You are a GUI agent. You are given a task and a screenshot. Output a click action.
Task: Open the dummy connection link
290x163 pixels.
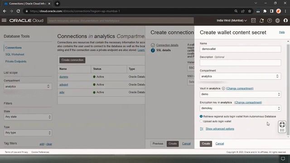64,77
